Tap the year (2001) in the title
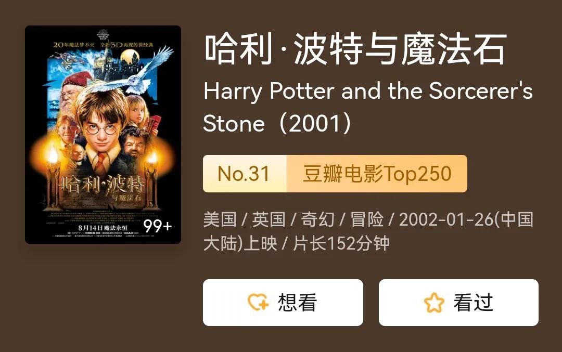The width and height of the screenshot is (562, 352). 315,124
